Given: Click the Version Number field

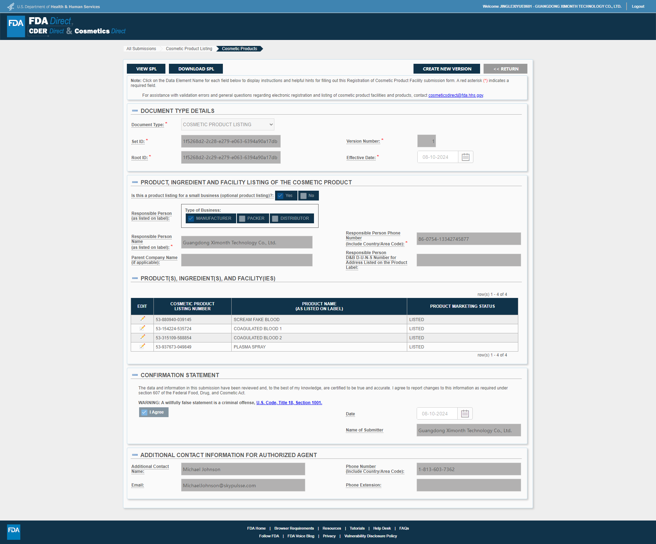Looking at the screenshot, I should (426, 141).
